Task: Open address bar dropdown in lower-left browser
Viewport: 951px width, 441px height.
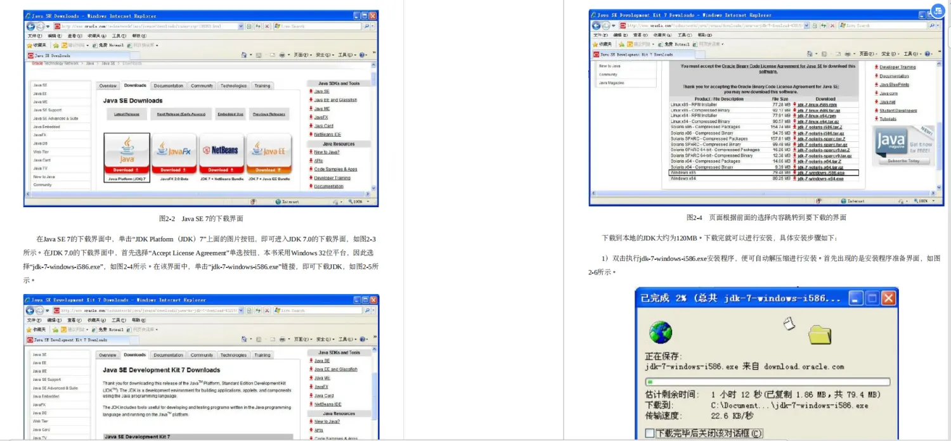Action: [241, 310]
